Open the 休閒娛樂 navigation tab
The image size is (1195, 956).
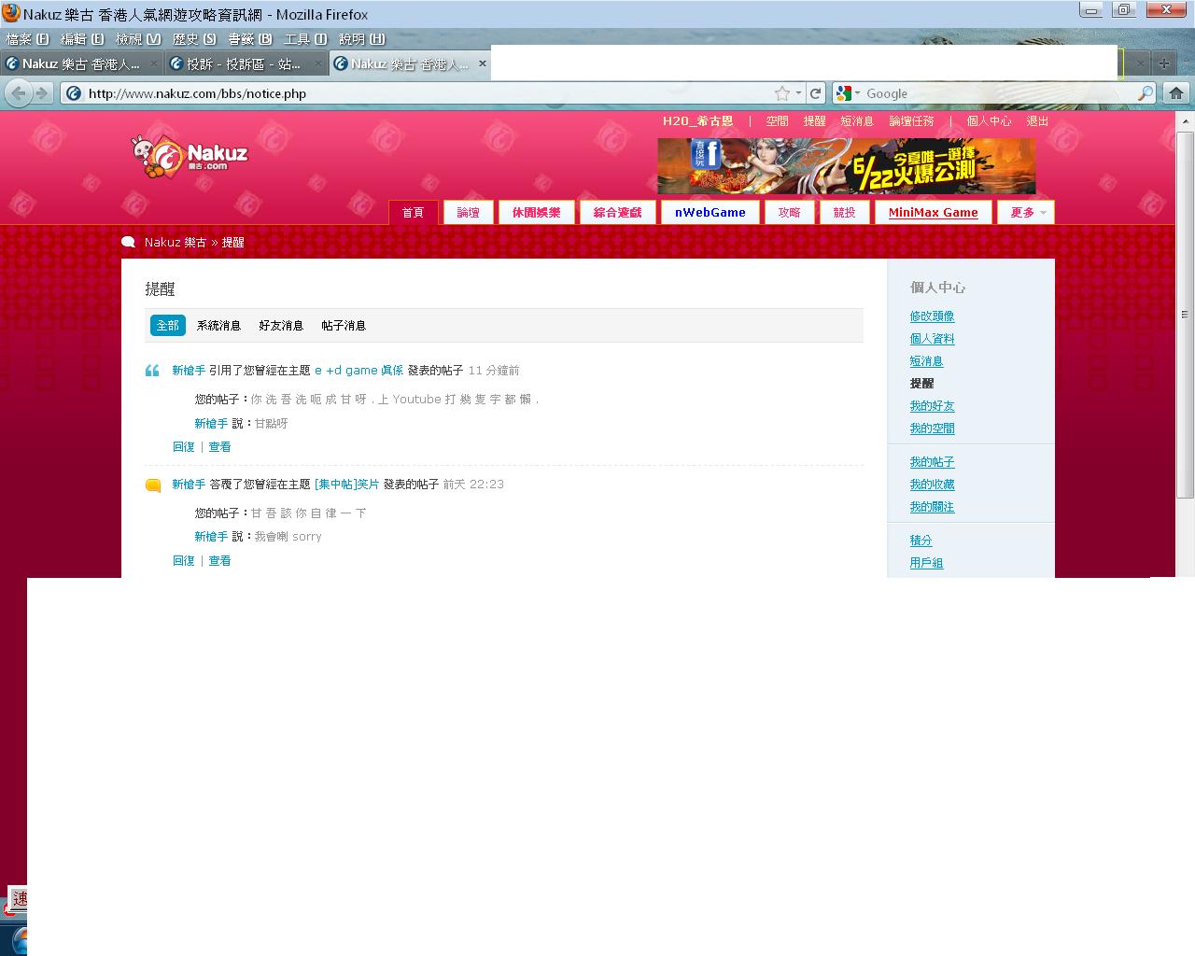(536, 212)
